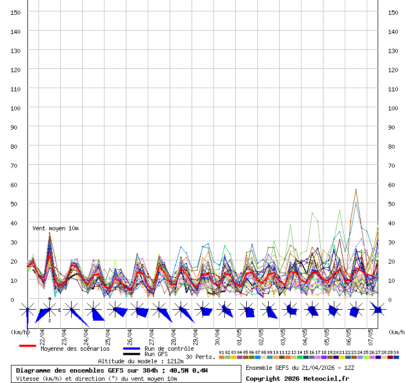
Task: Select wind rose between 26/04 and 27/04 labels
Action: point(137,310)
